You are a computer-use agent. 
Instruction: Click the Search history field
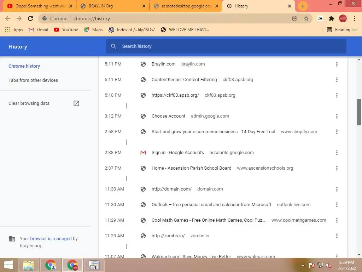[226, 46]
